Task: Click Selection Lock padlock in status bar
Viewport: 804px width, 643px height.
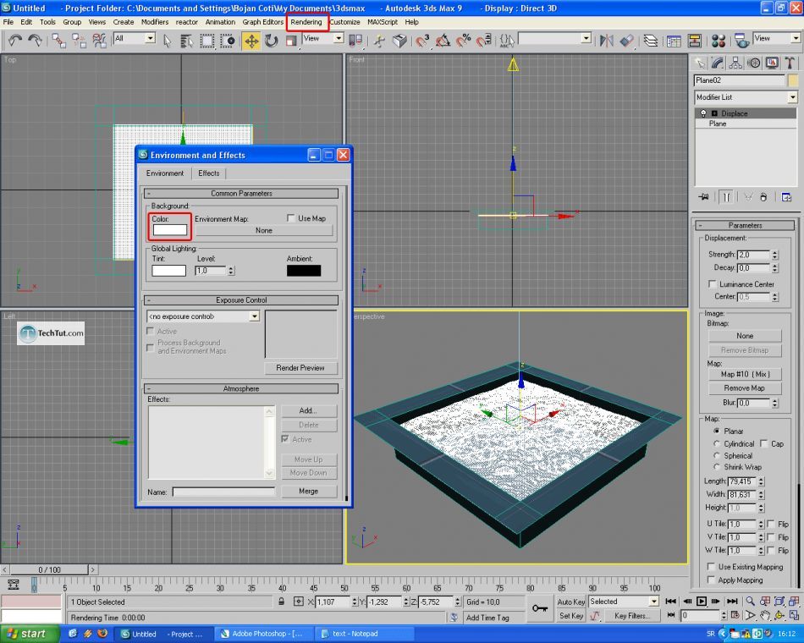Action: 282,602
